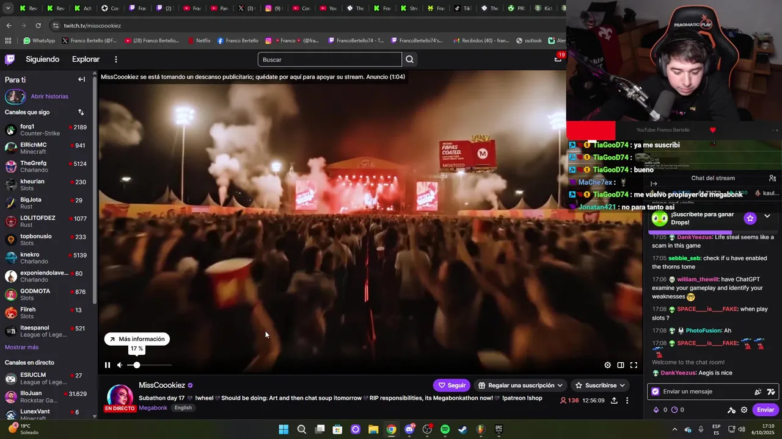Click the sidebar vertical scrollbar
The image size is (782, 439).
[95, 189]
